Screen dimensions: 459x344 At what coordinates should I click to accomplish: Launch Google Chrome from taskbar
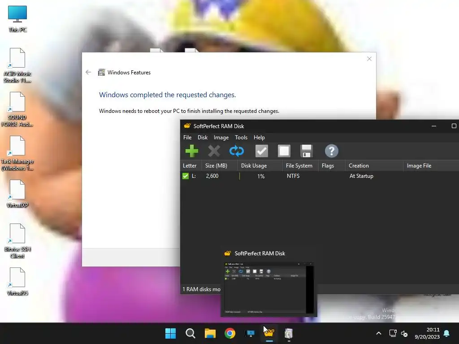[230, 333]
